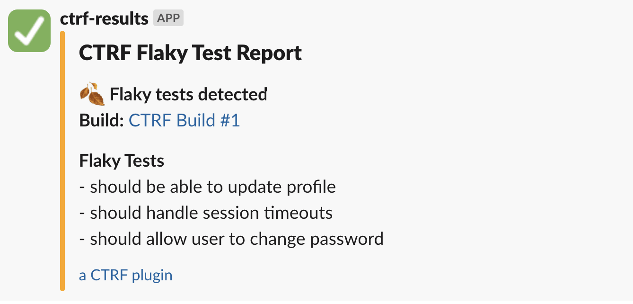Click the APP badge beside ctrf-results
This screenshot has width=633, height=304.
pos(168,18)
